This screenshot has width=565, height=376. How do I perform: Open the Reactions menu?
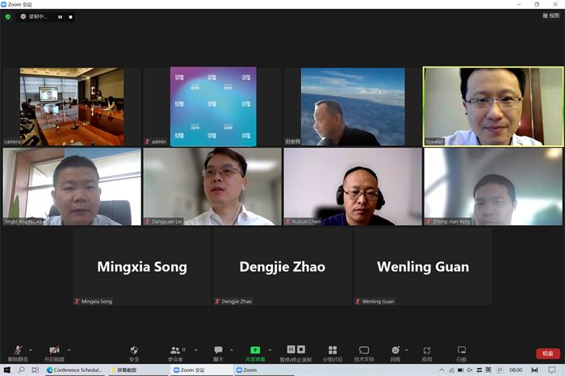[x=395, y=351]
